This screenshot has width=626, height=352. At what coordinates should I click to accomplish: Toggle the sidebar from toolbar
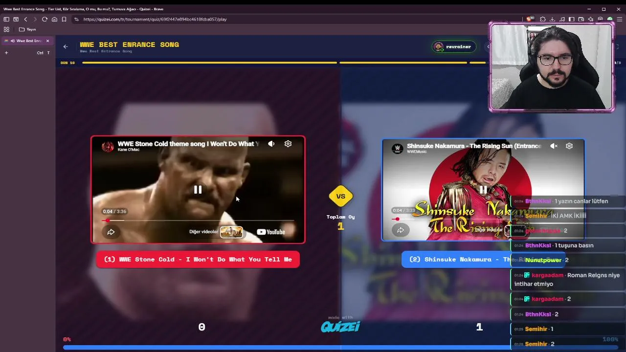pos(572,19)
